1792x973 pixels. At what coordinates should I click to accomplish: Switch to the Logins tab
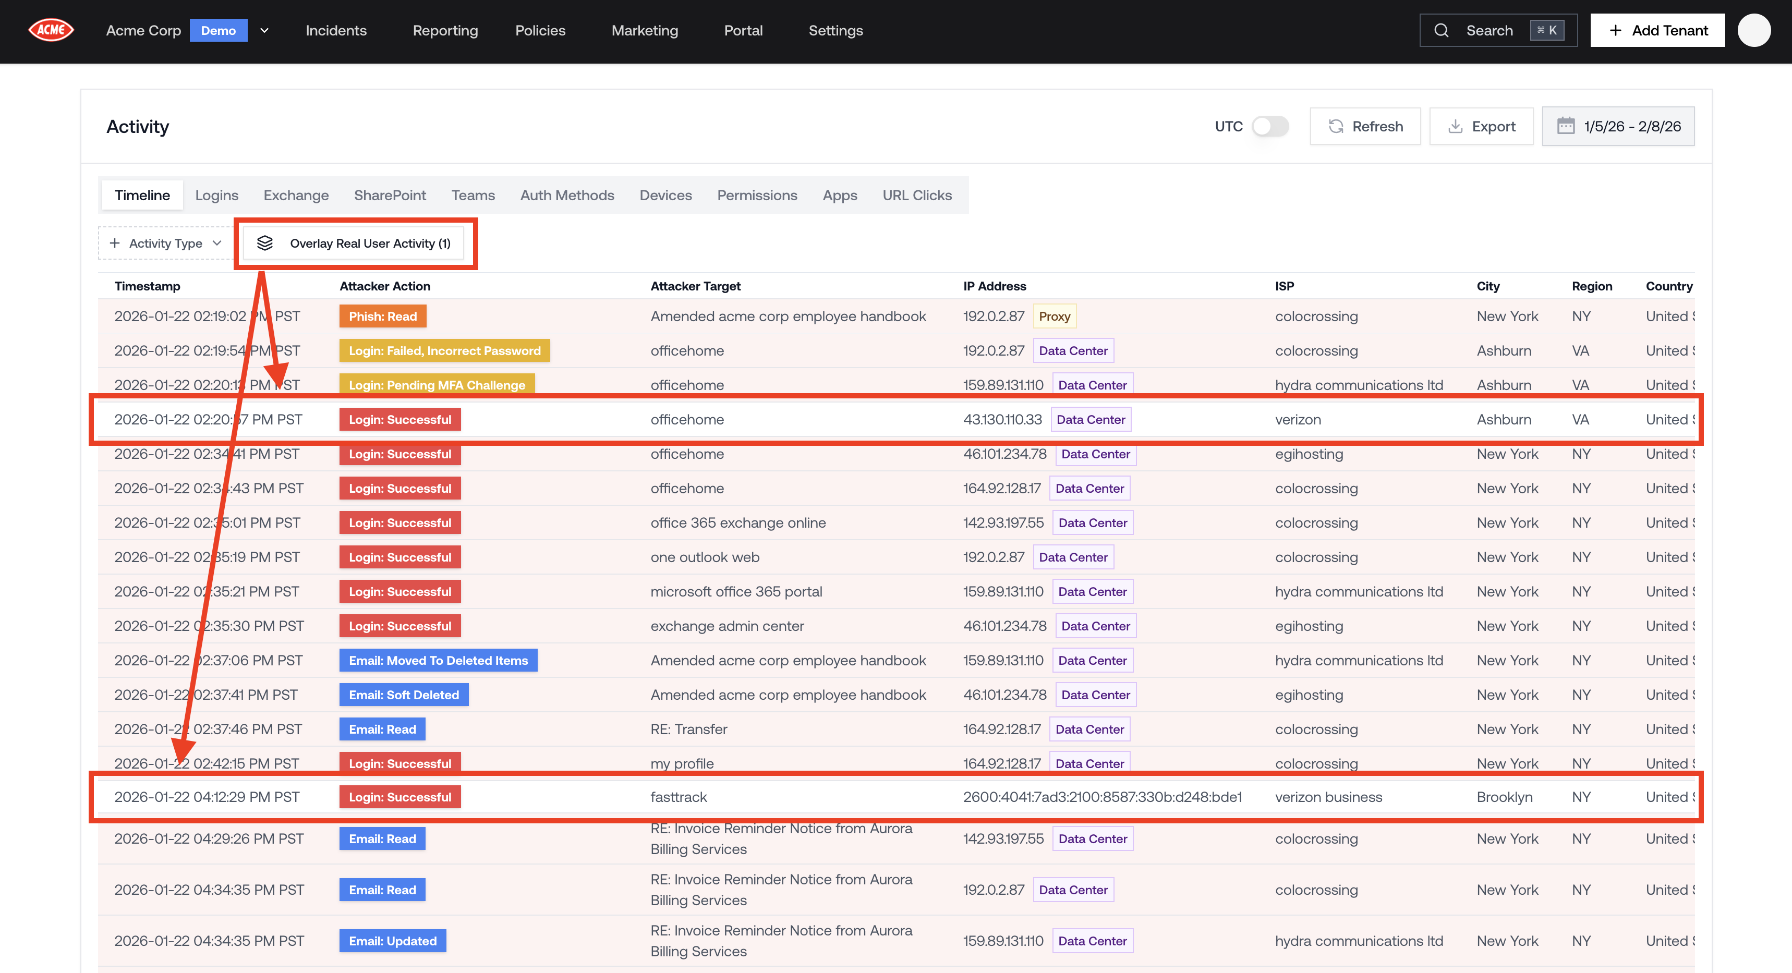pos(216,196)
